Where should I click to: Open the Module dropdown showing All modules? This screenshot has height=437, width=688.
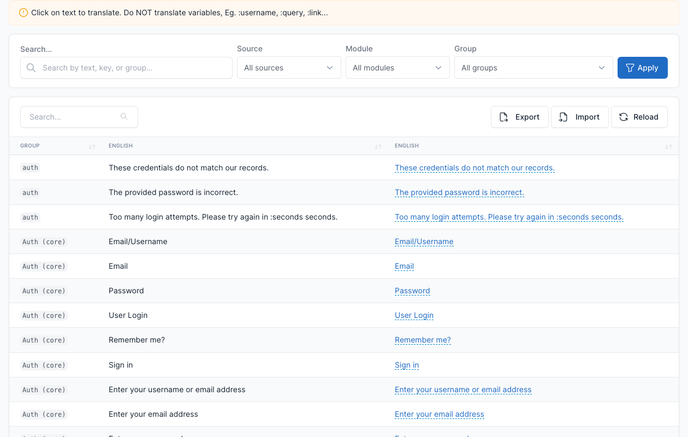398,68
